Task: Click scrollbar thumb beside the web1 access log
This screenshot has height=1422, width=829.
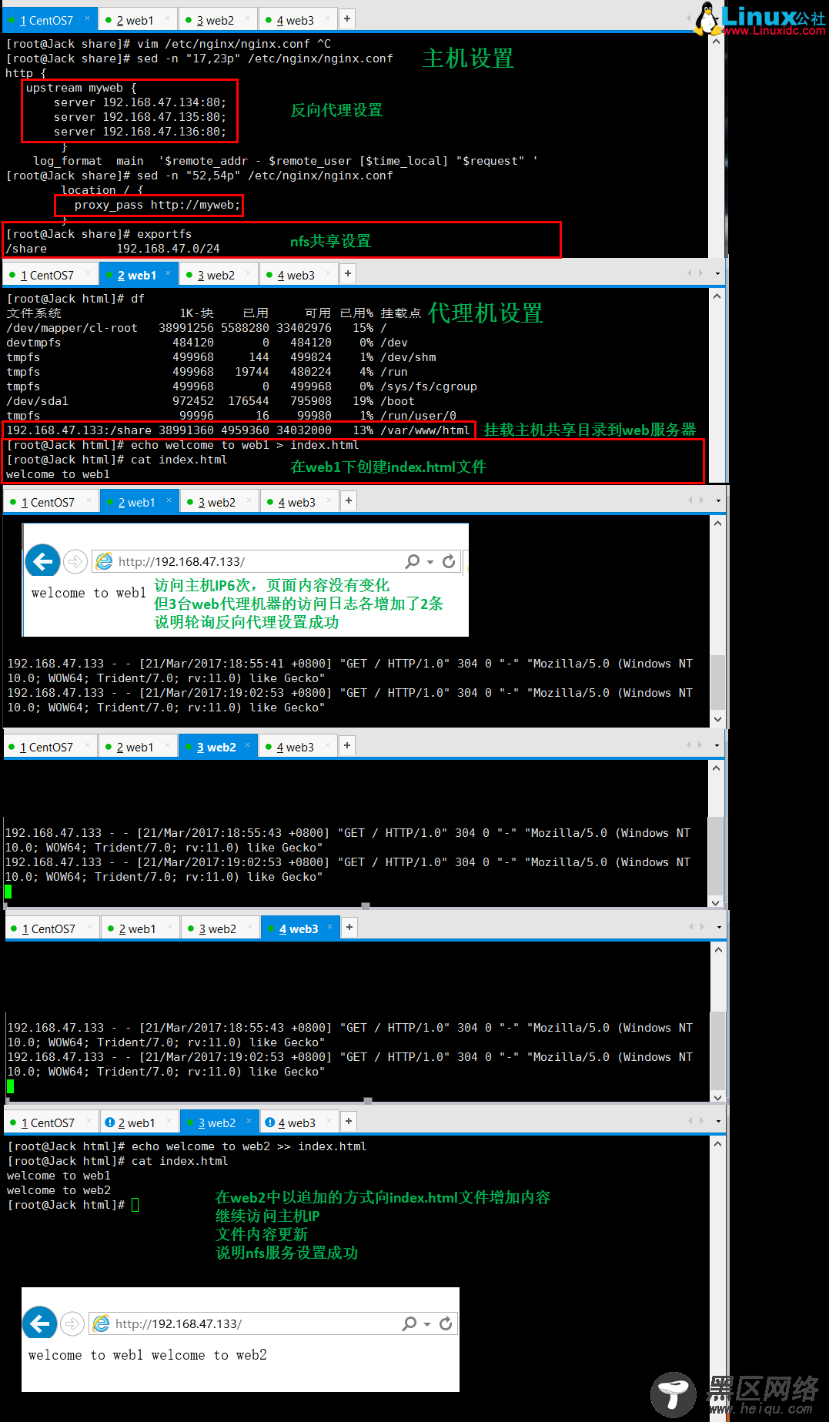Action: point(717,683)
